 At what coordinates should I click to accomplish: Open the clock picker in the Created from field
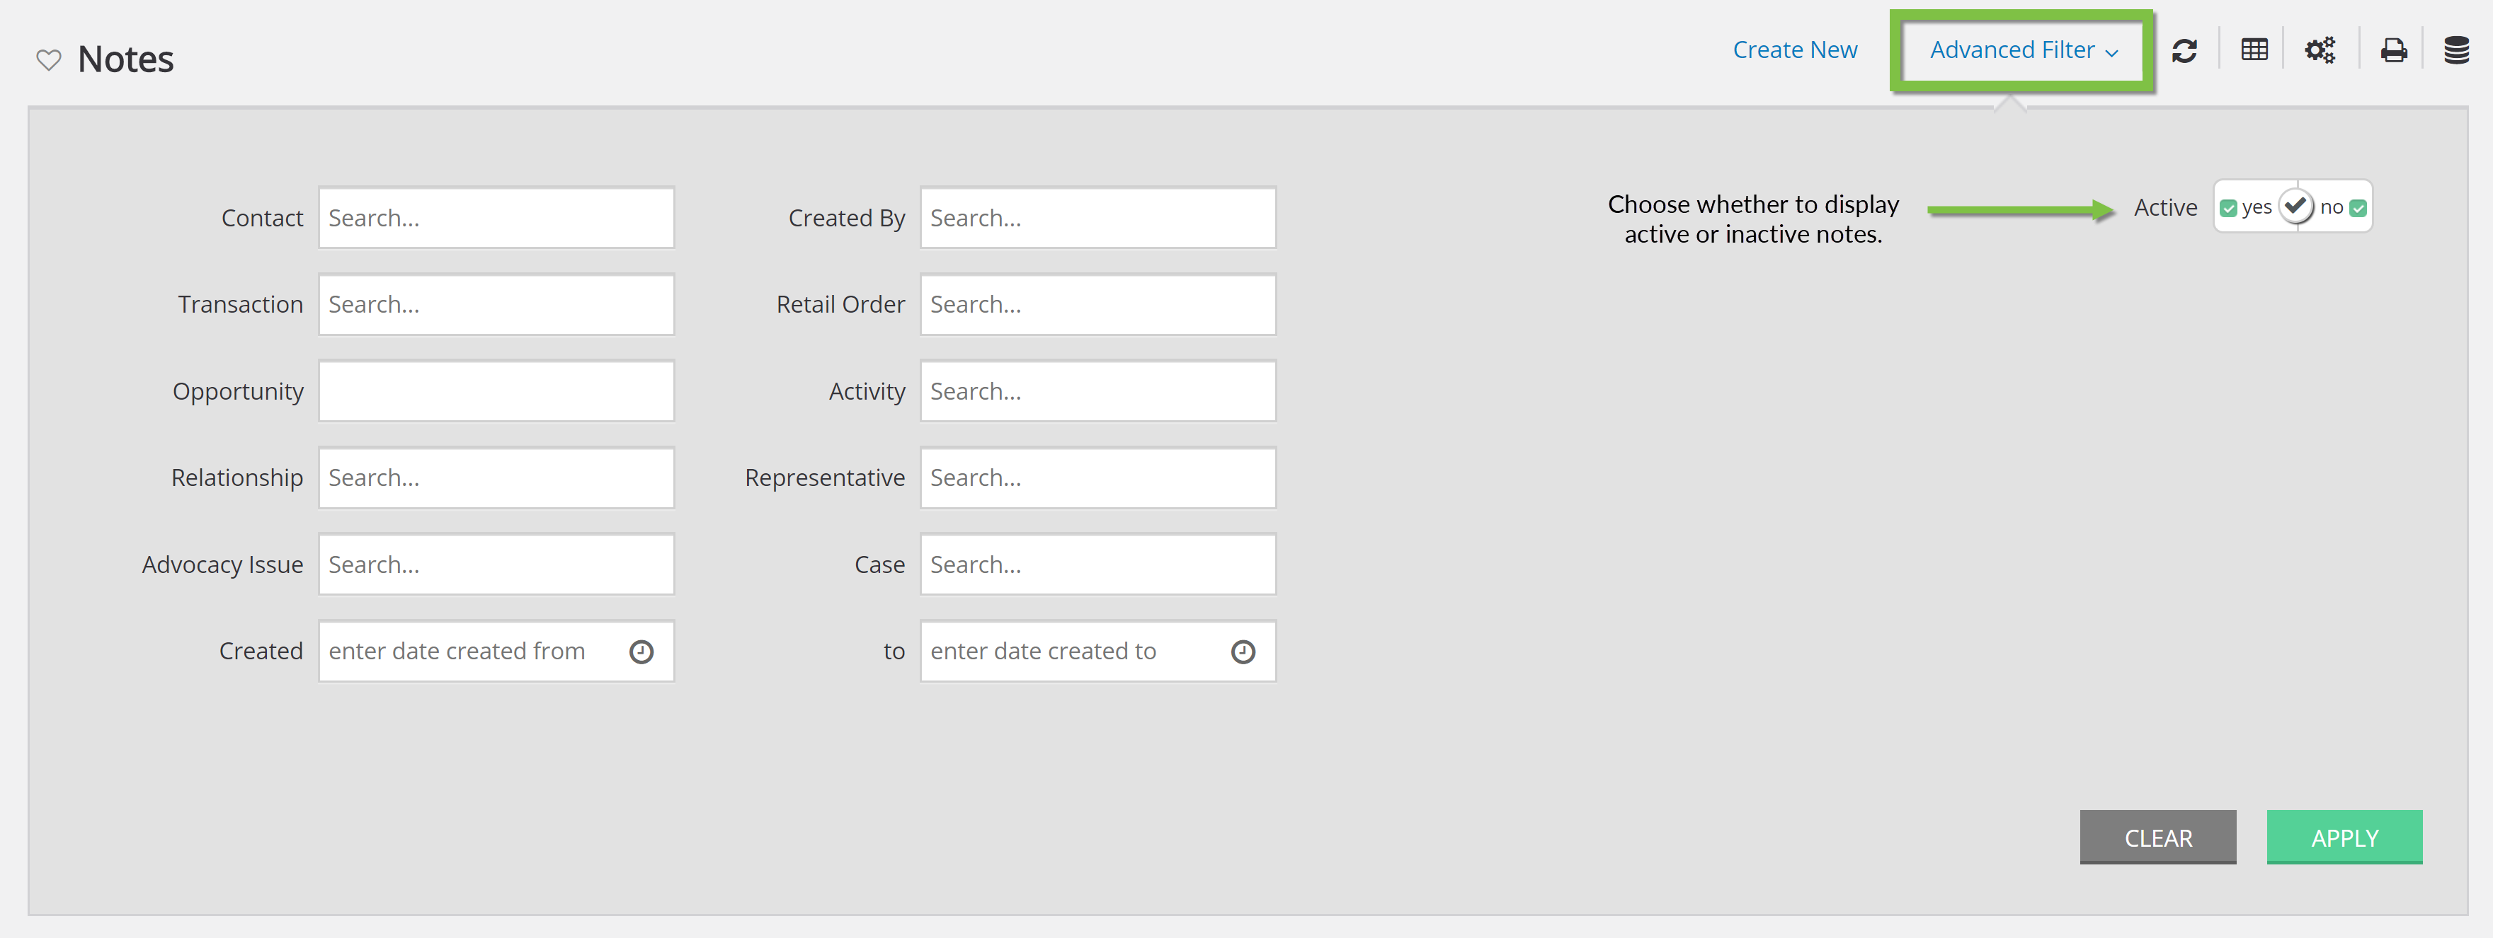(x=641, y=652)
